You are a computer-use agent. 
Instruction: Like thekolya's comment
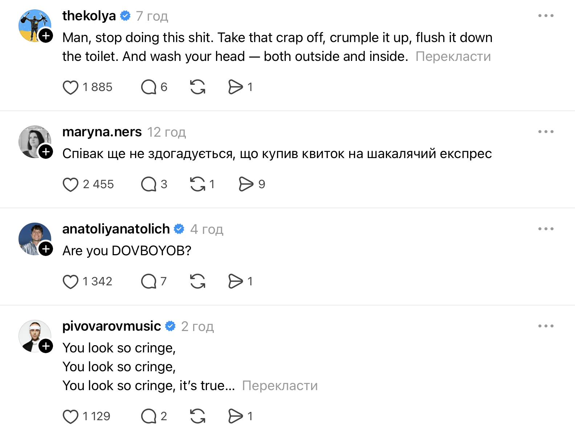70,87
